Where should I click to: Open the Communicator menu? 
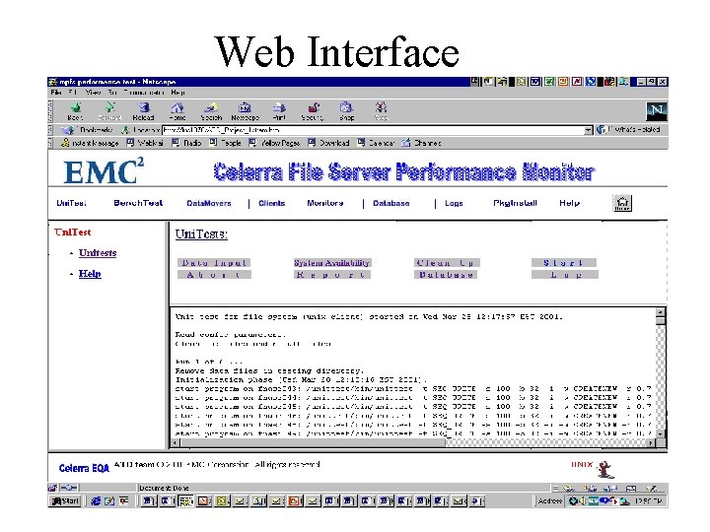pos(144,93)
